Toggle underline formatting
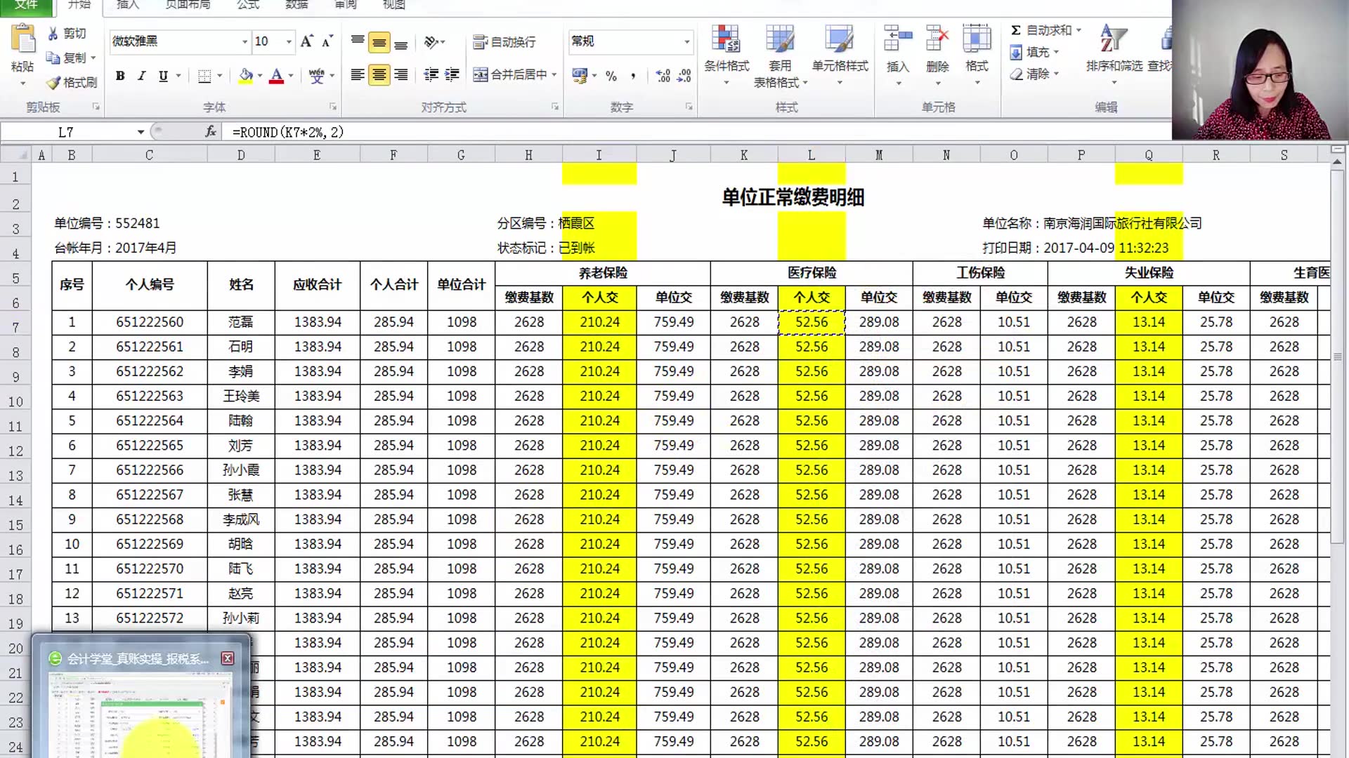The image size is (1349, 758). (x=162, y=75)
